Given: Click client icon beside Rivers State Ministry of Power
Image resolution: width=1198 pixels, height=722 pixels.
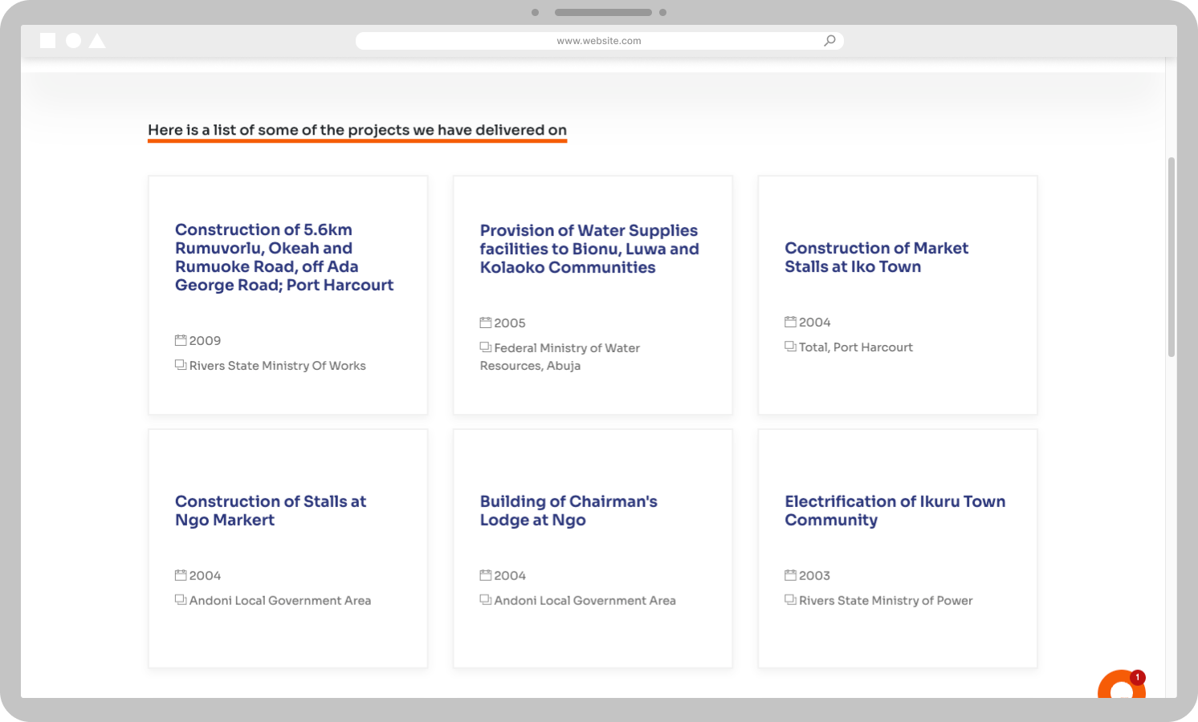Looking at the screenshot, I should 790,600.
